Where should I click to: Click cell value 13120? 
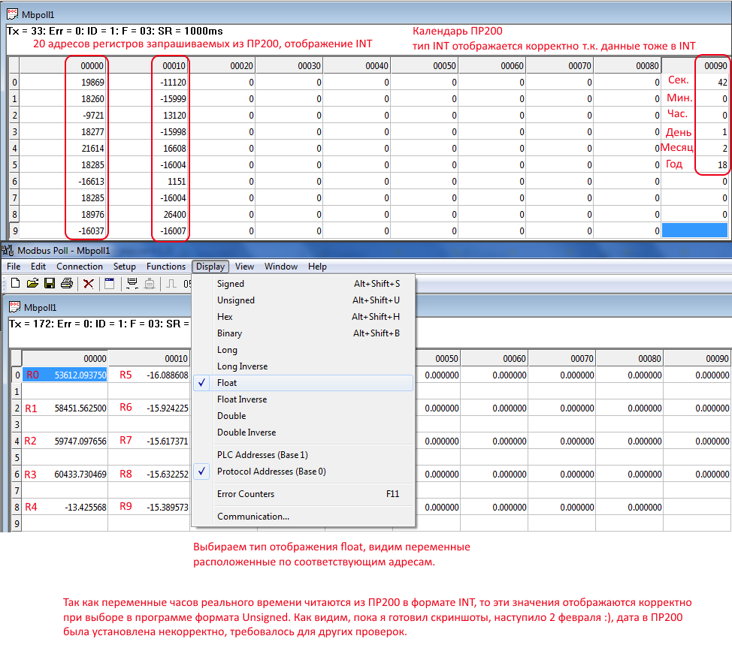(x=148, y=115)
